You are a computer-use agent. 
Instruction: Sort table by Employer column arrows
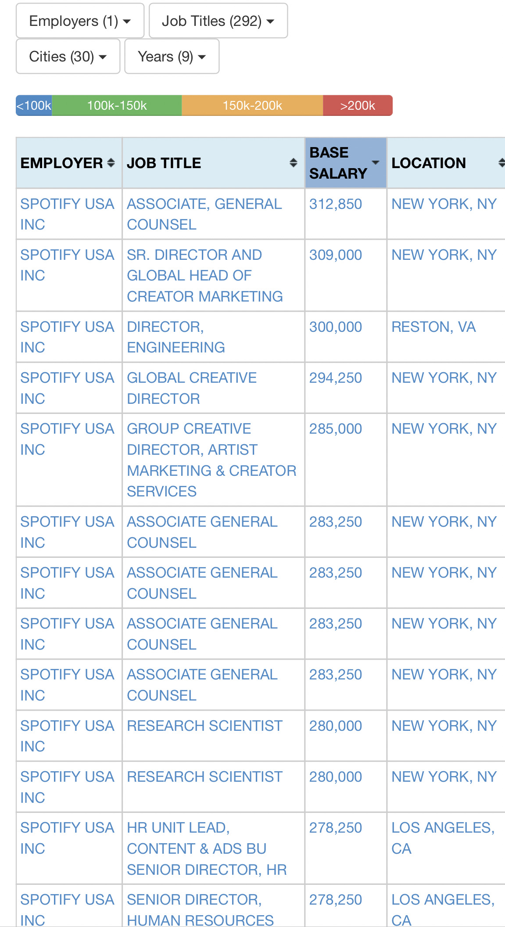[x=111, y=163]
